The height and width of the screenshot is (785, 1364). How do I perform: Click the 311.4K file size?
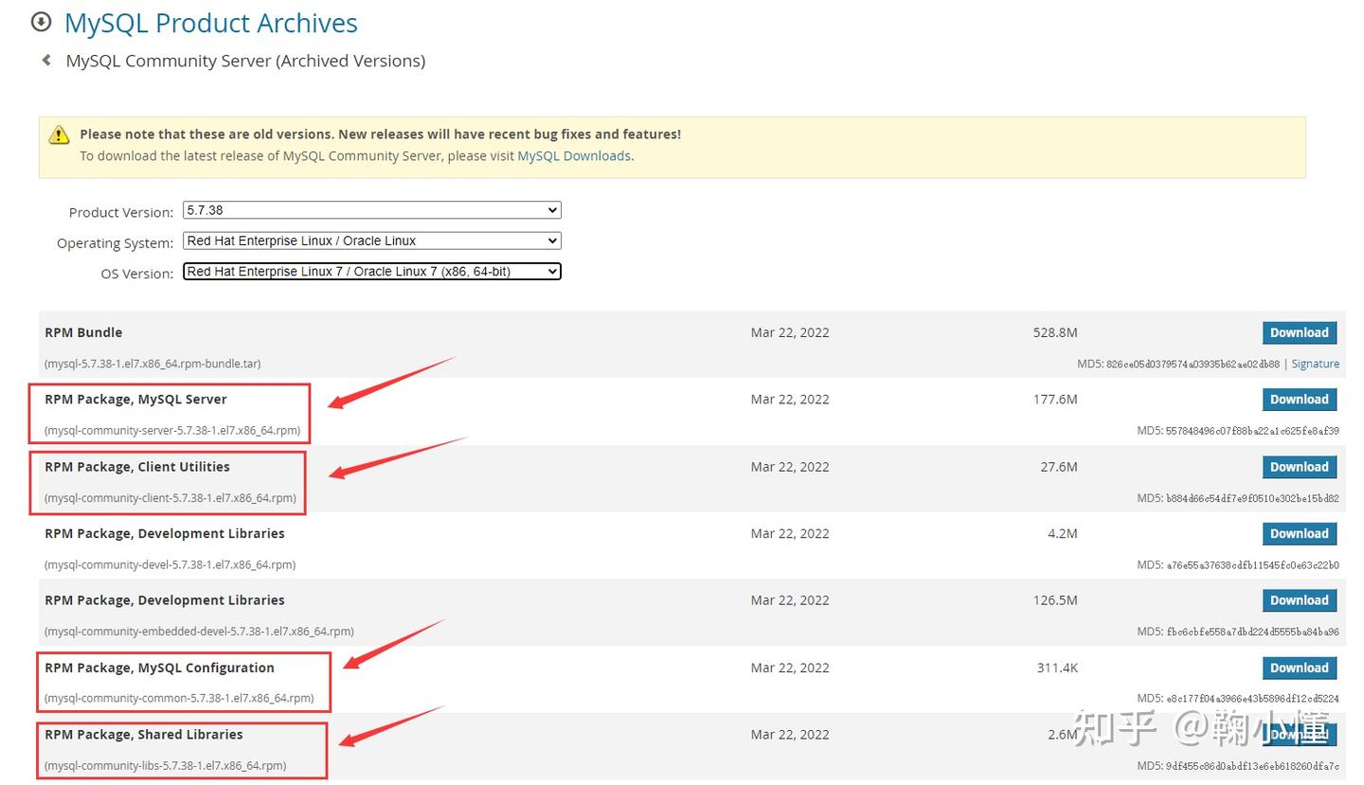pyautogui.click(x=1057, y=668)
